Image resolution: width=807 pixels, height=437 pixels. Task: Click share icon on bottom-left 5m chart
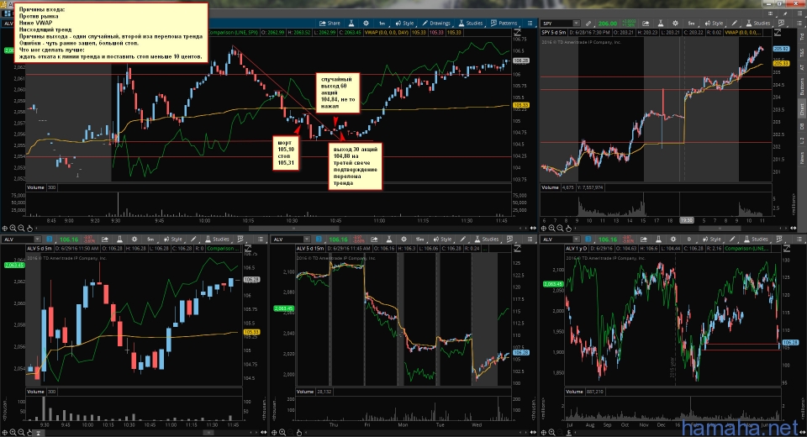click(105, 240)
